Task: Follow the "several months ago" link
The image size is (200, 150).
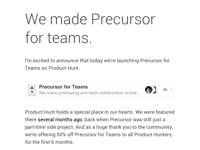Action: pos(60,119)
